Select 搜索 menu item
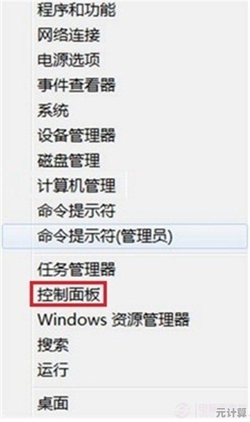This screenshot has height=422, width=250. tap(53, 344)
